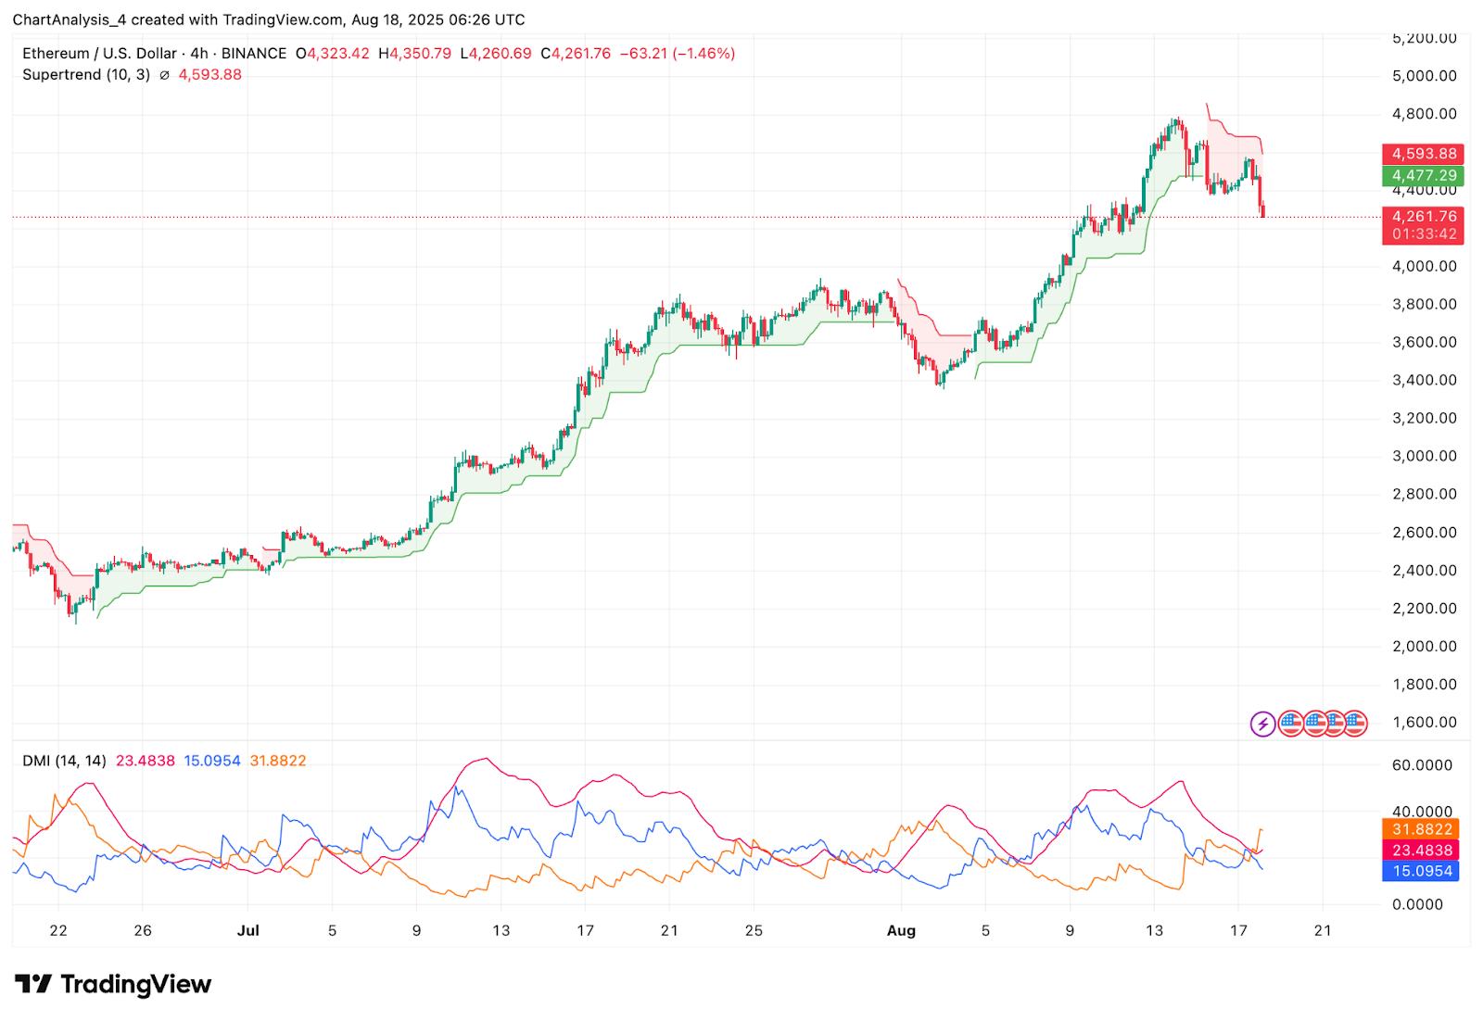
Task: Click the 4h timeframe in the chart title
Action: pos(199,54)
